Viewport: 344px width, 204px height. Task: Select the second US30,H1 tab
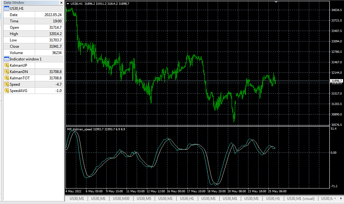[x=273, y=199]
